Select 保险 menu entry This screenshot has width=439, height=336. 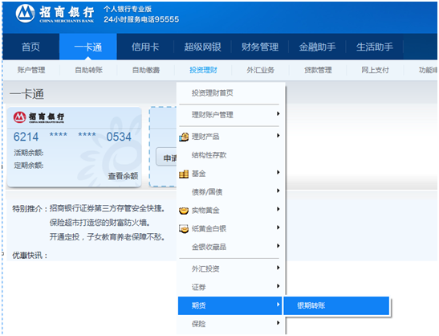coord(230,324)
